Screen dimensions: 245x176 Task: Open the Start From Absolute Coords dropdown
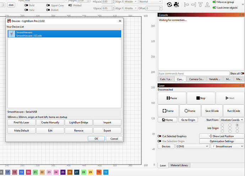click(x=232, y=120)
